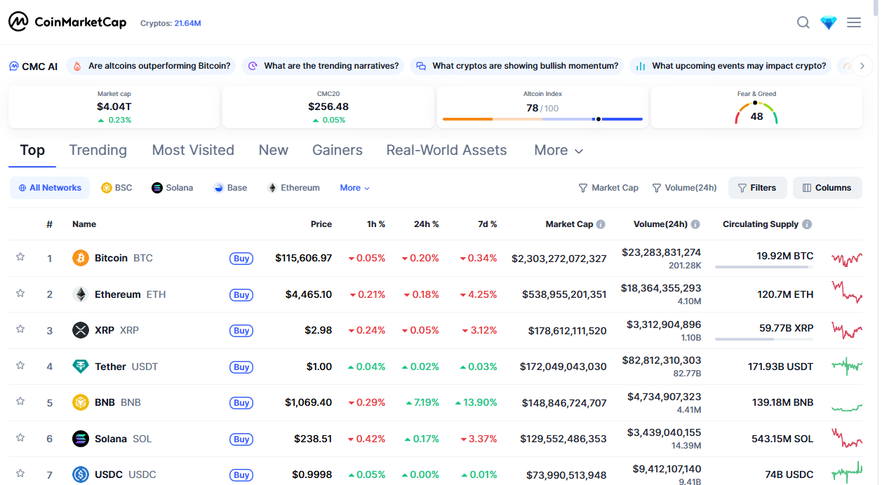This screenshot has width=882, height=485.
Task: Expand the More category tabs dropdown
Action: tap(559, 151)
